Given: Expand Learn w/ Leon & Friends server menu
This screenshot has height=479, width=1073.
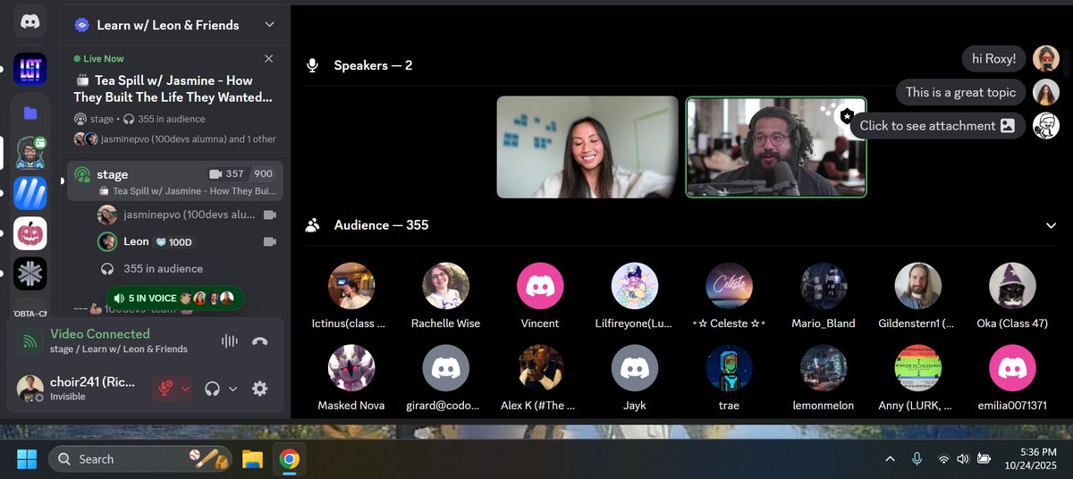Looking at the screenshot, I should pyautogui.click(x=269, y=25).
